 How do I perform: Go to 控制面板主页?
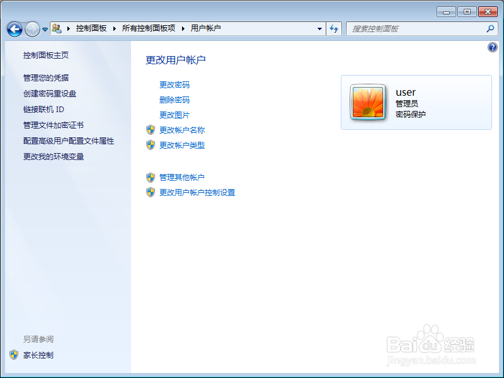[x=46, y=55]
